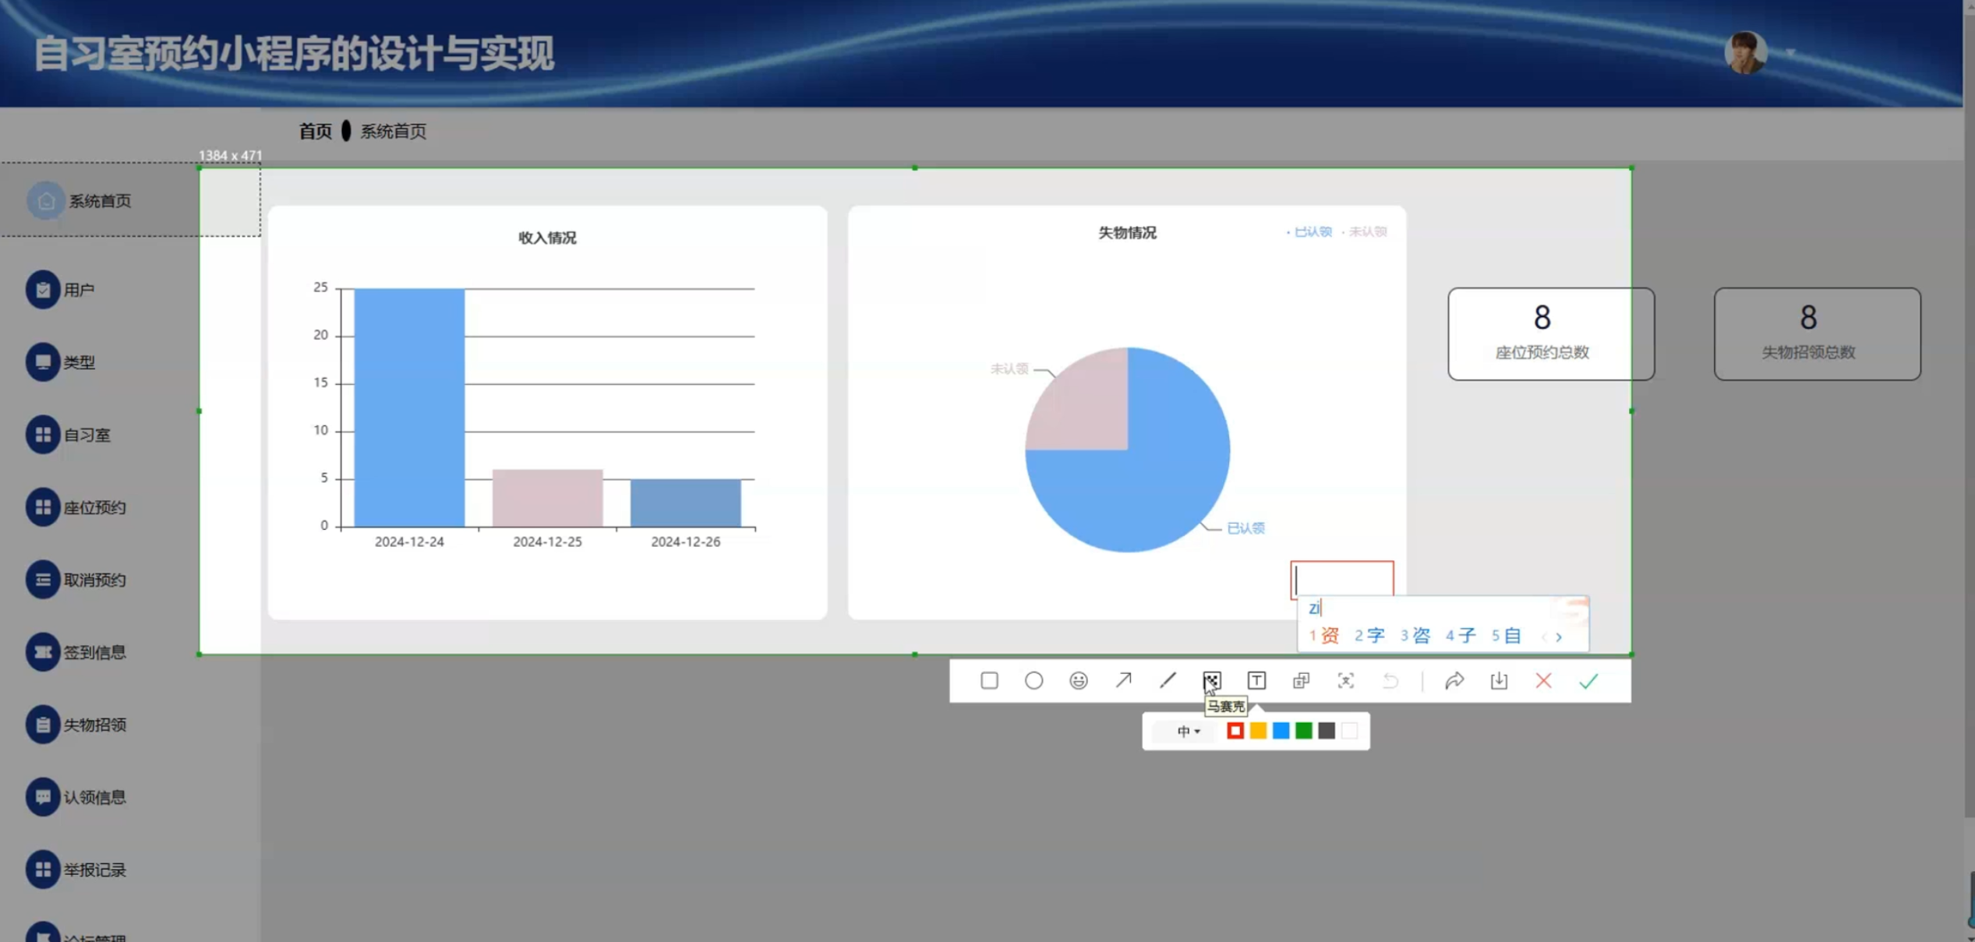Save the screenshot with download icon
Screen dimensions: 1975x942
pyautogui.click(x=1499, y=680)
